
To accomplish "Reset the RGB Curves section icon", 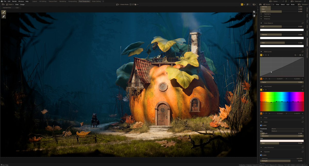I will pyautogui.click(x=303, y=52).
